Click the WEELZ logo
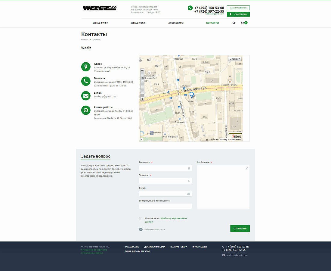Image resolution: width=331 pixels, height=271 pixels. tap(99, 8)
